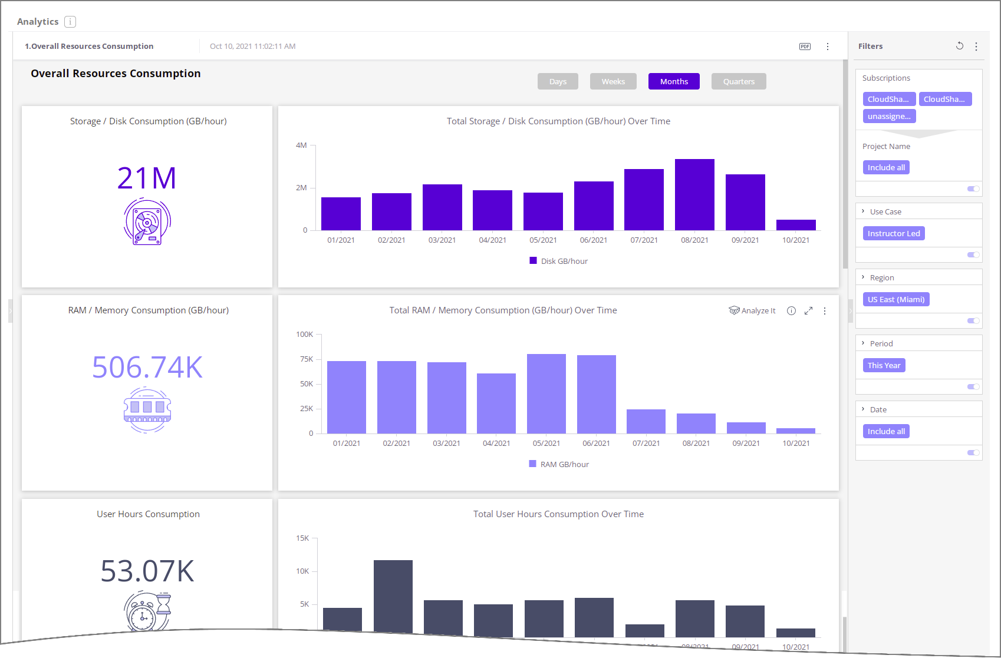Show info for RAM consumption chart

click(x=791, y=310)
